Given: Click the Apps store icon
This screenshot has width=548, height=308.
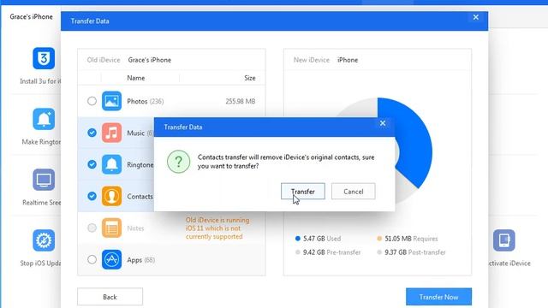Looking at the screenshot, I should coord(111,260).
